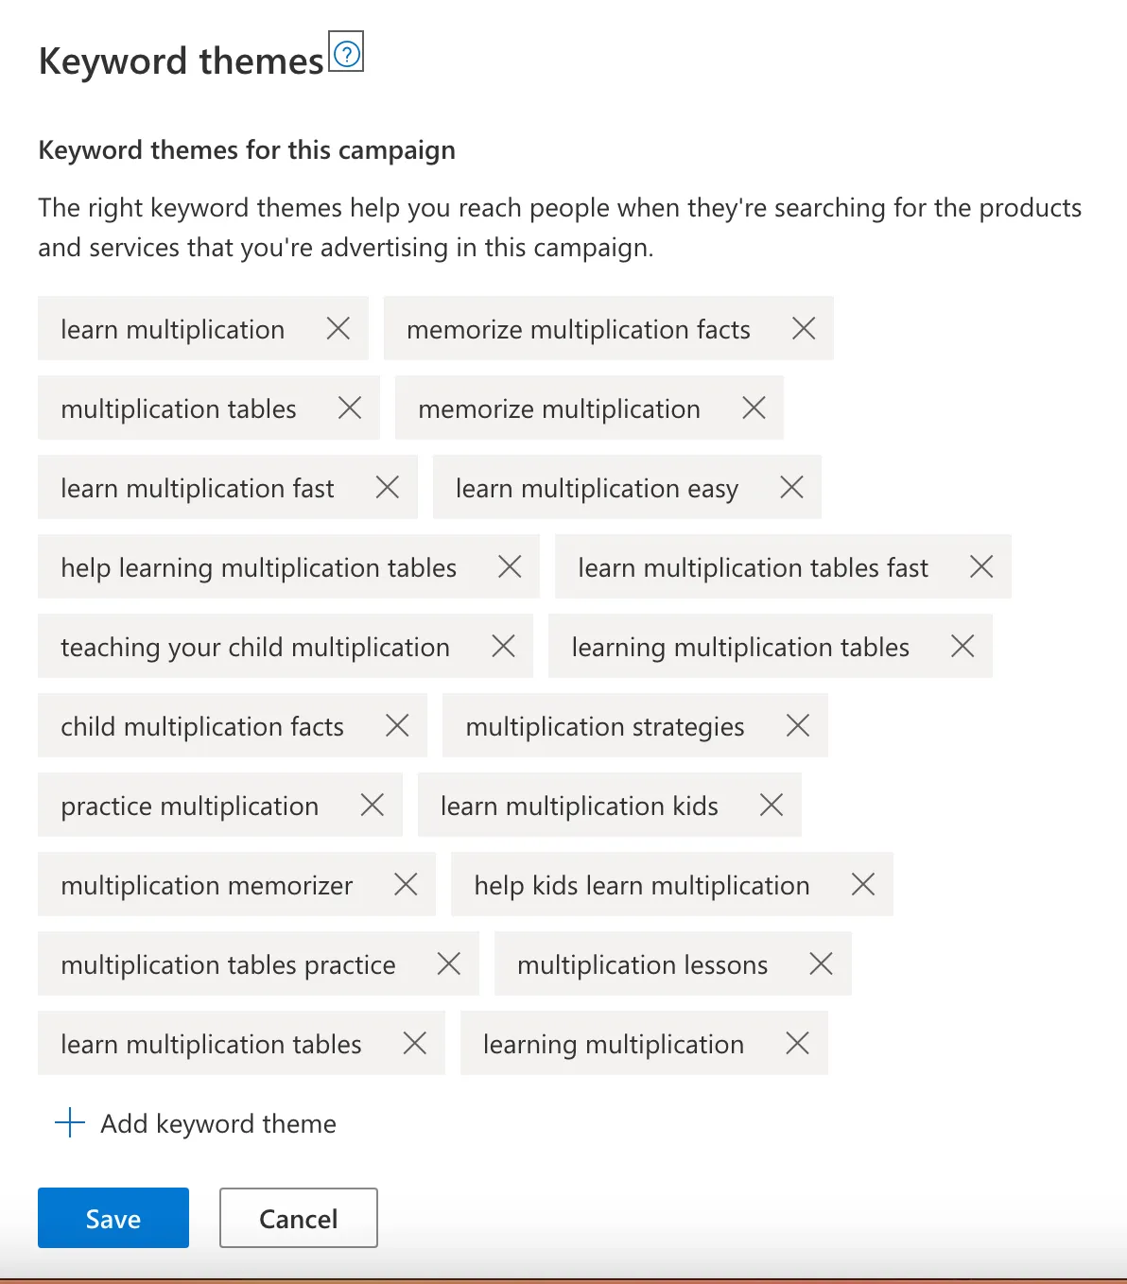Cancel keyword theme changes
Screen dimensions: 1127x1284
(299, 1218)
